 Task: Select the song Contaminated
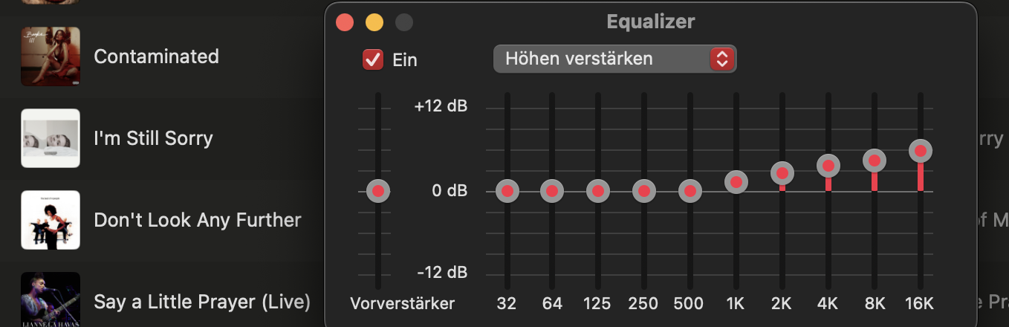[156, 56]
